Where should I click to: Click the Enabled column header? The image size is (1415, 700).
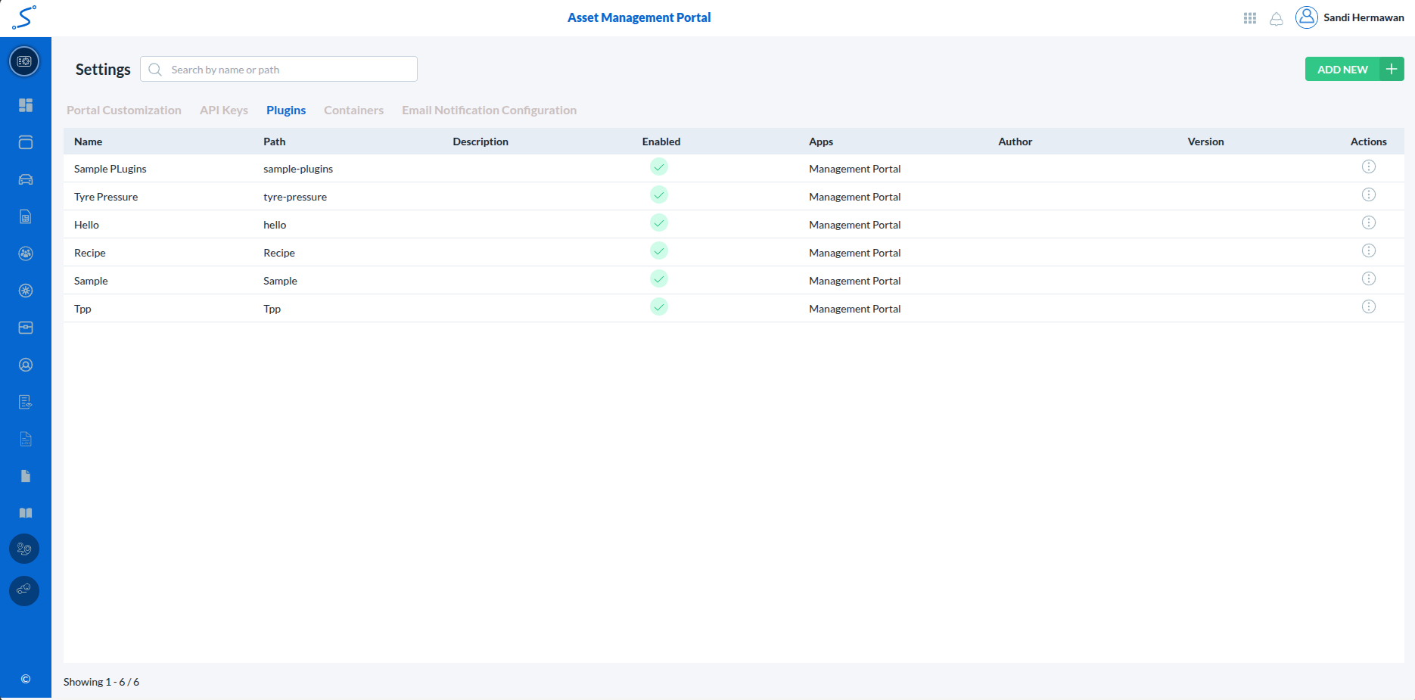(x=661, y=142)
